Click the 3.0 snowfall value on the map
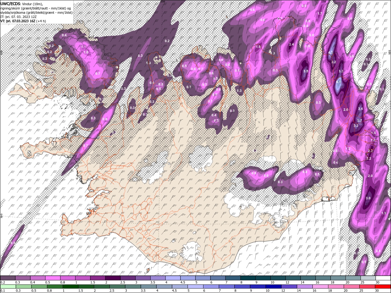Screen dimensions: 391x293 pyautogui.click(x=368, y=198)
